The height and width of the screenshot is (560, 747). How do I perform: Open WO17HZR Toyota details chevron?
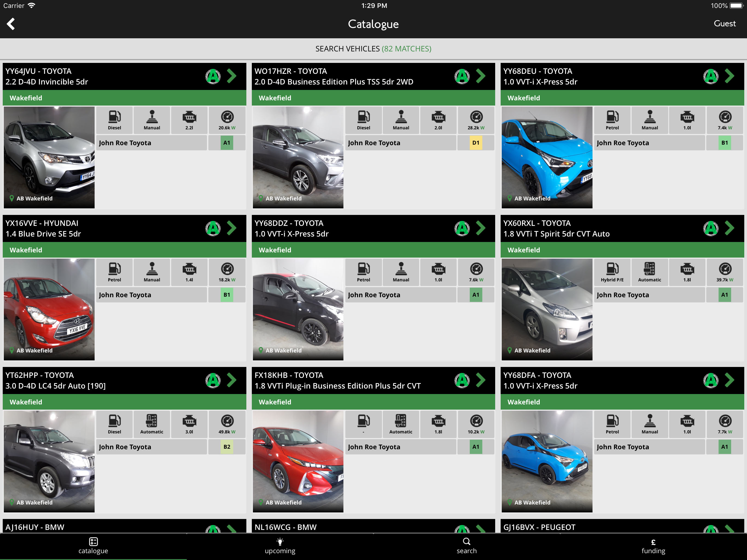(481, 76)
